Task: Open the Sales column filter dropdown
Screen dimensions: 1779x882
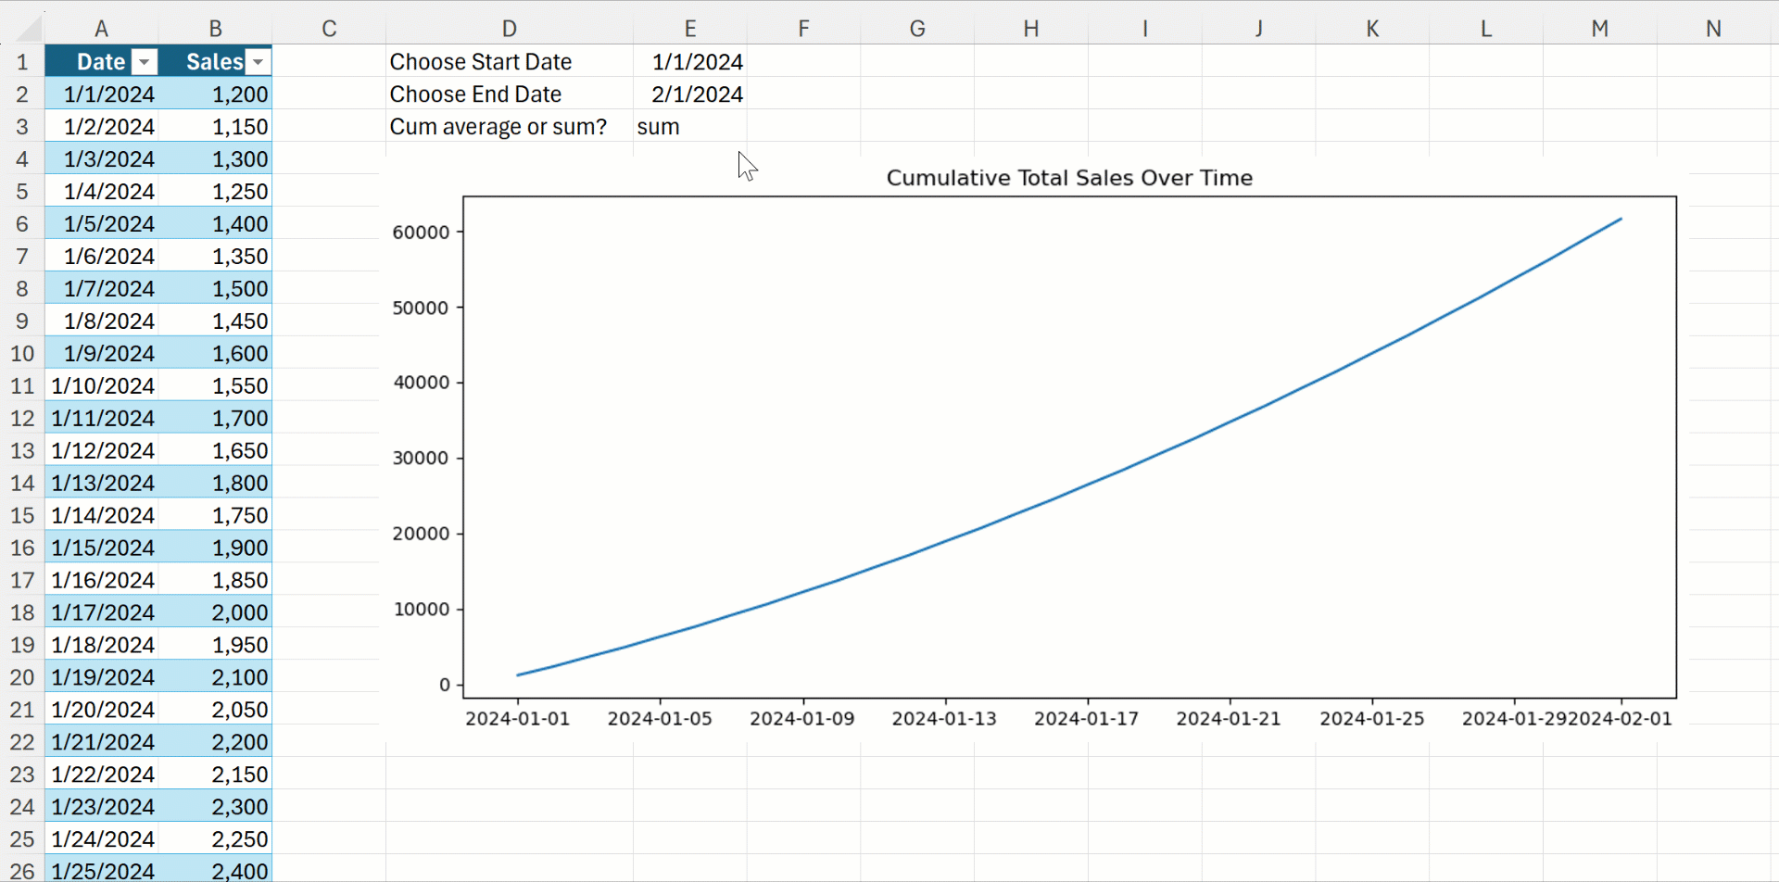Action: click(x=259, y=62)
